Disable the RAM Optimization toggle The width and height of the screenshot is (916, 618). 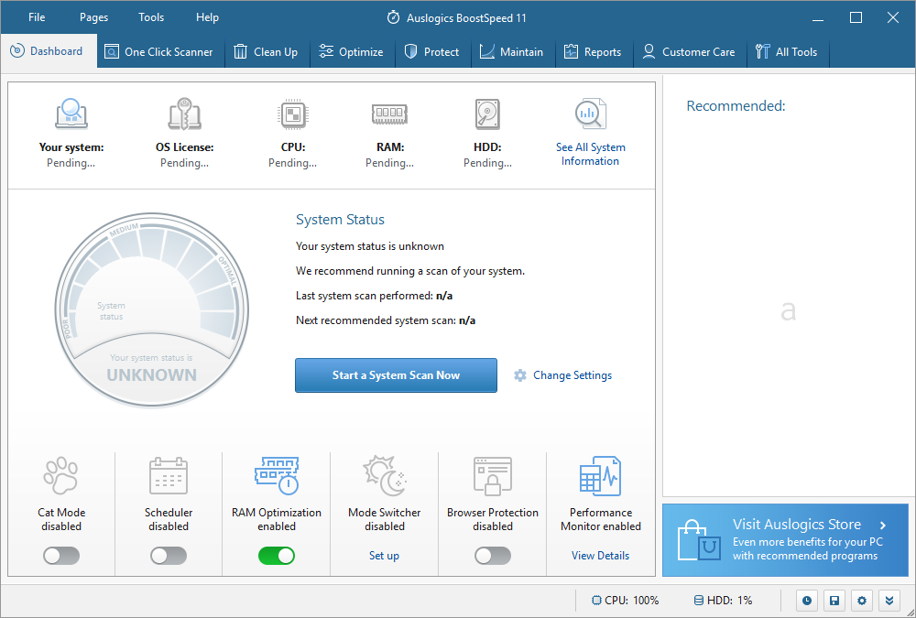[277, 556]
